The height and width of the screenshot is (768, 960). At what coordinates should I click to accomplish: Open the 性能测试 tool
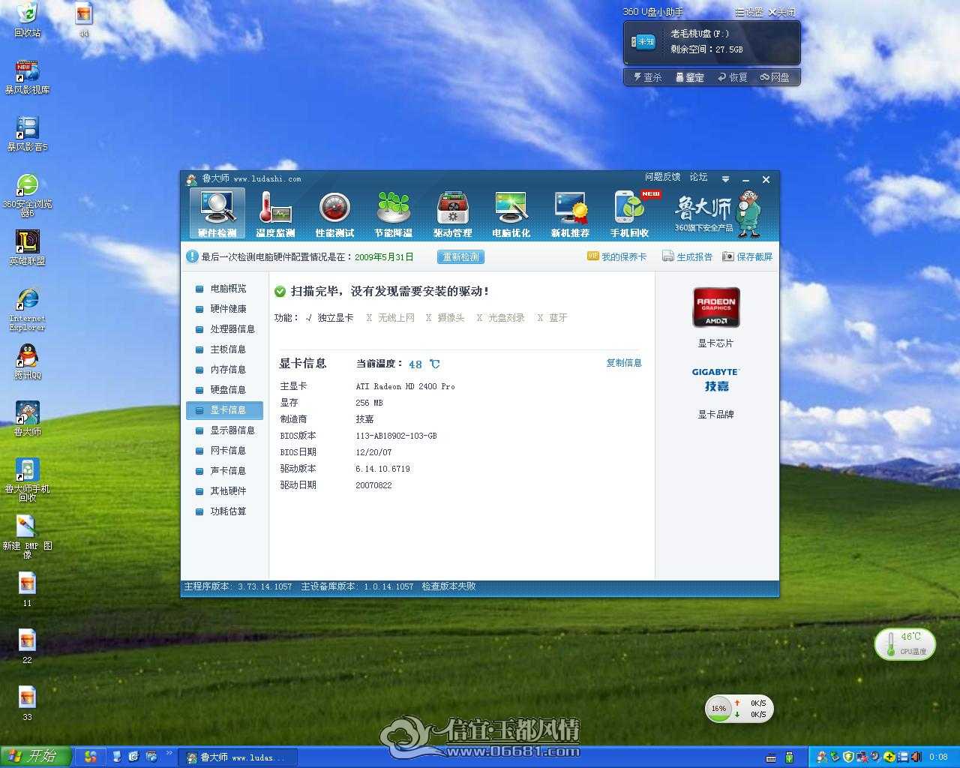tap(334, 214)
